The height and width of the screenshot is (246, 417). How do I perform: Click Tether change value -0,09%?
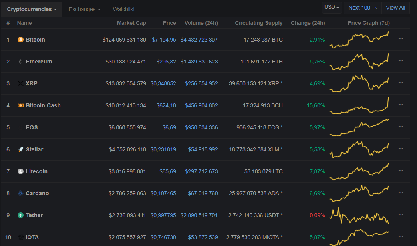(x=316, y=215)
